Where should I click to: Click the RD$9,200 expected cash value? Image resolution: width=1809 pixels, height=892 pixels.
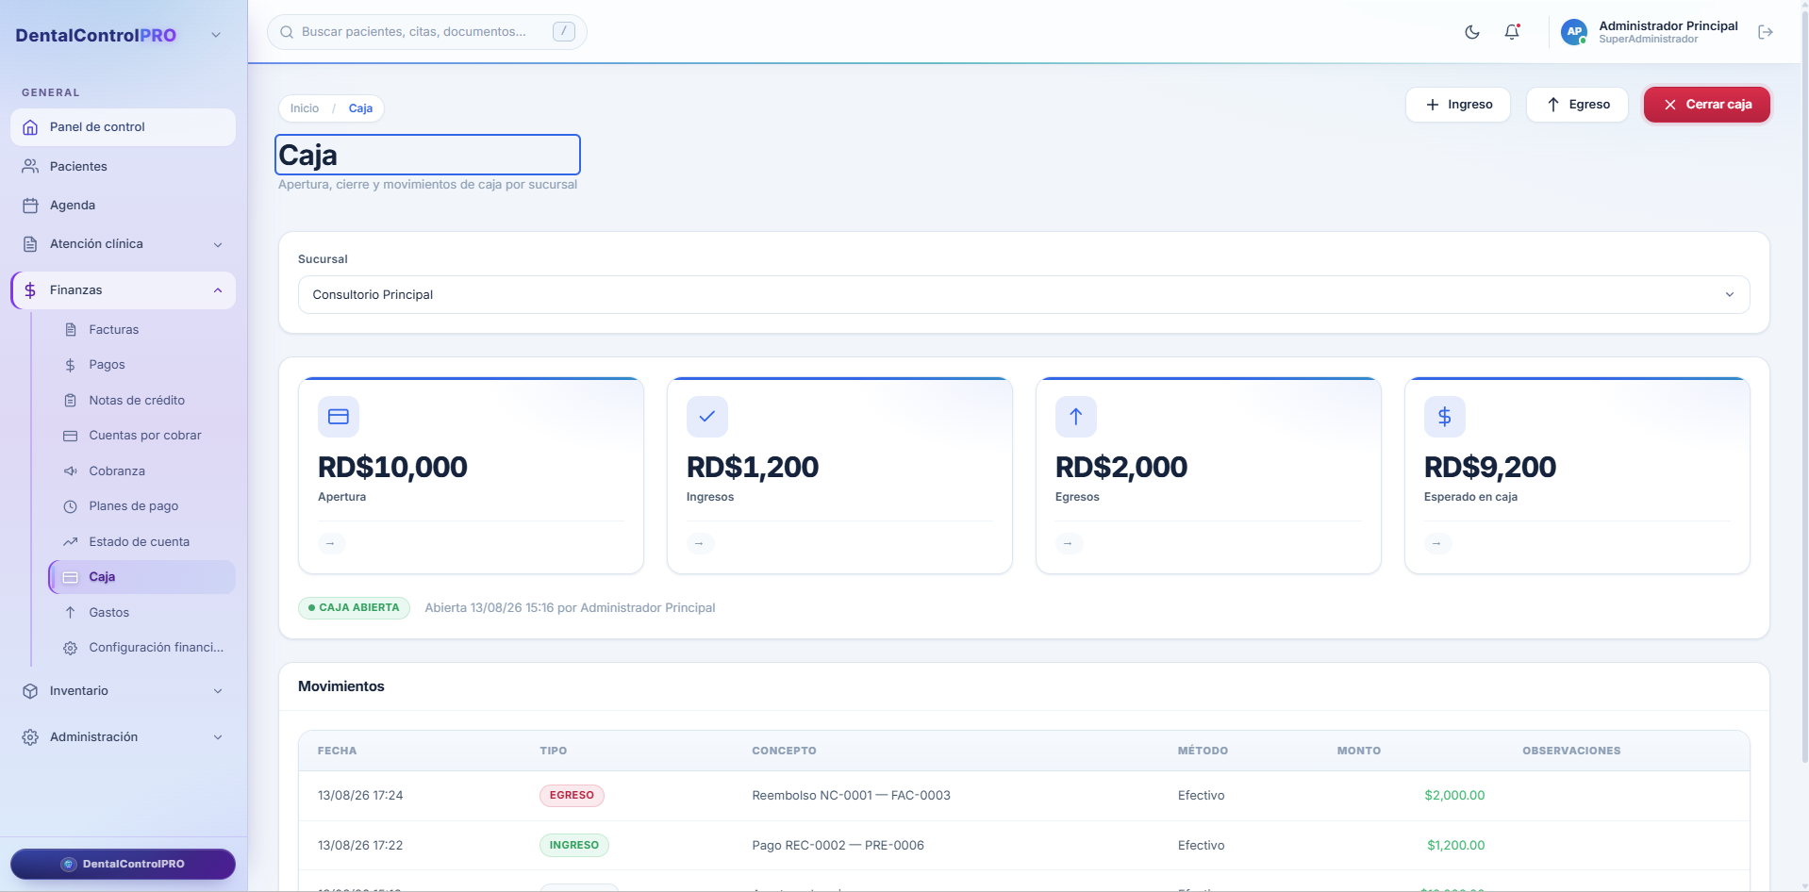[1490, 467]
